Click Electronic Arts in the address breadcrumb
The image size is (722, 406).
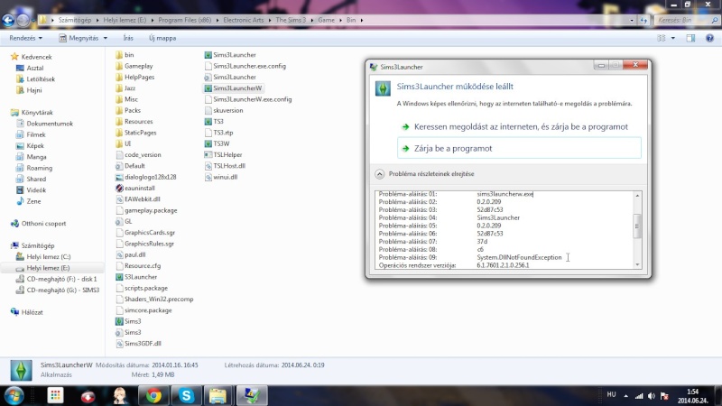tap(244, 20)
